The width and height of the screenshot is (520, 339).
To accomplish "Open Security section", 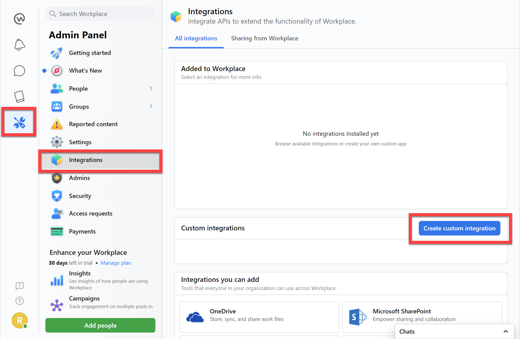I will click(x=101, y=196).
